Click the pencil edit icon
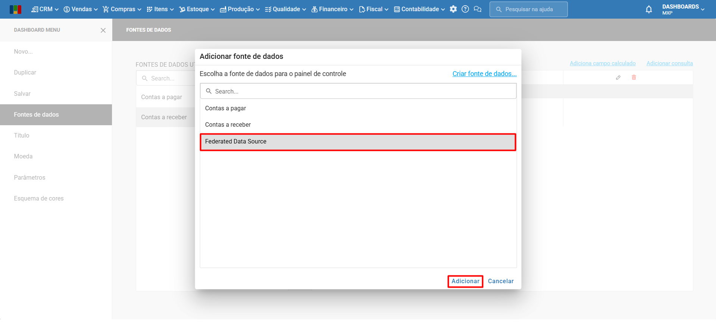716x335 pixels. pyautogui.click(x=618, y=78)
